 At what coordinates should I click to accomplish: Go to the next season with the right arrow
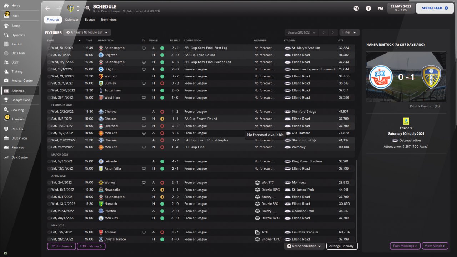(333, 32)
